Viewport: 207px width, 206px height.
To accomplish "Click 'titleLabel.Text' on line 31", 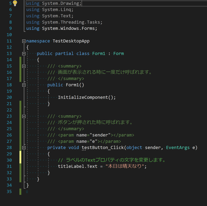I will [78, 166].
